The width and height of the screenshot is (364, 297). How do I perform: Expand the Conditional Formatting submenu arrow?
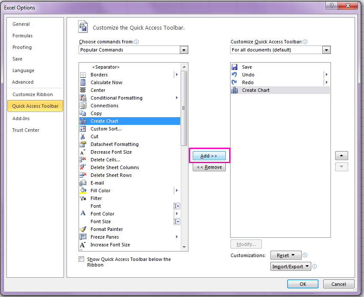point(177,98)
